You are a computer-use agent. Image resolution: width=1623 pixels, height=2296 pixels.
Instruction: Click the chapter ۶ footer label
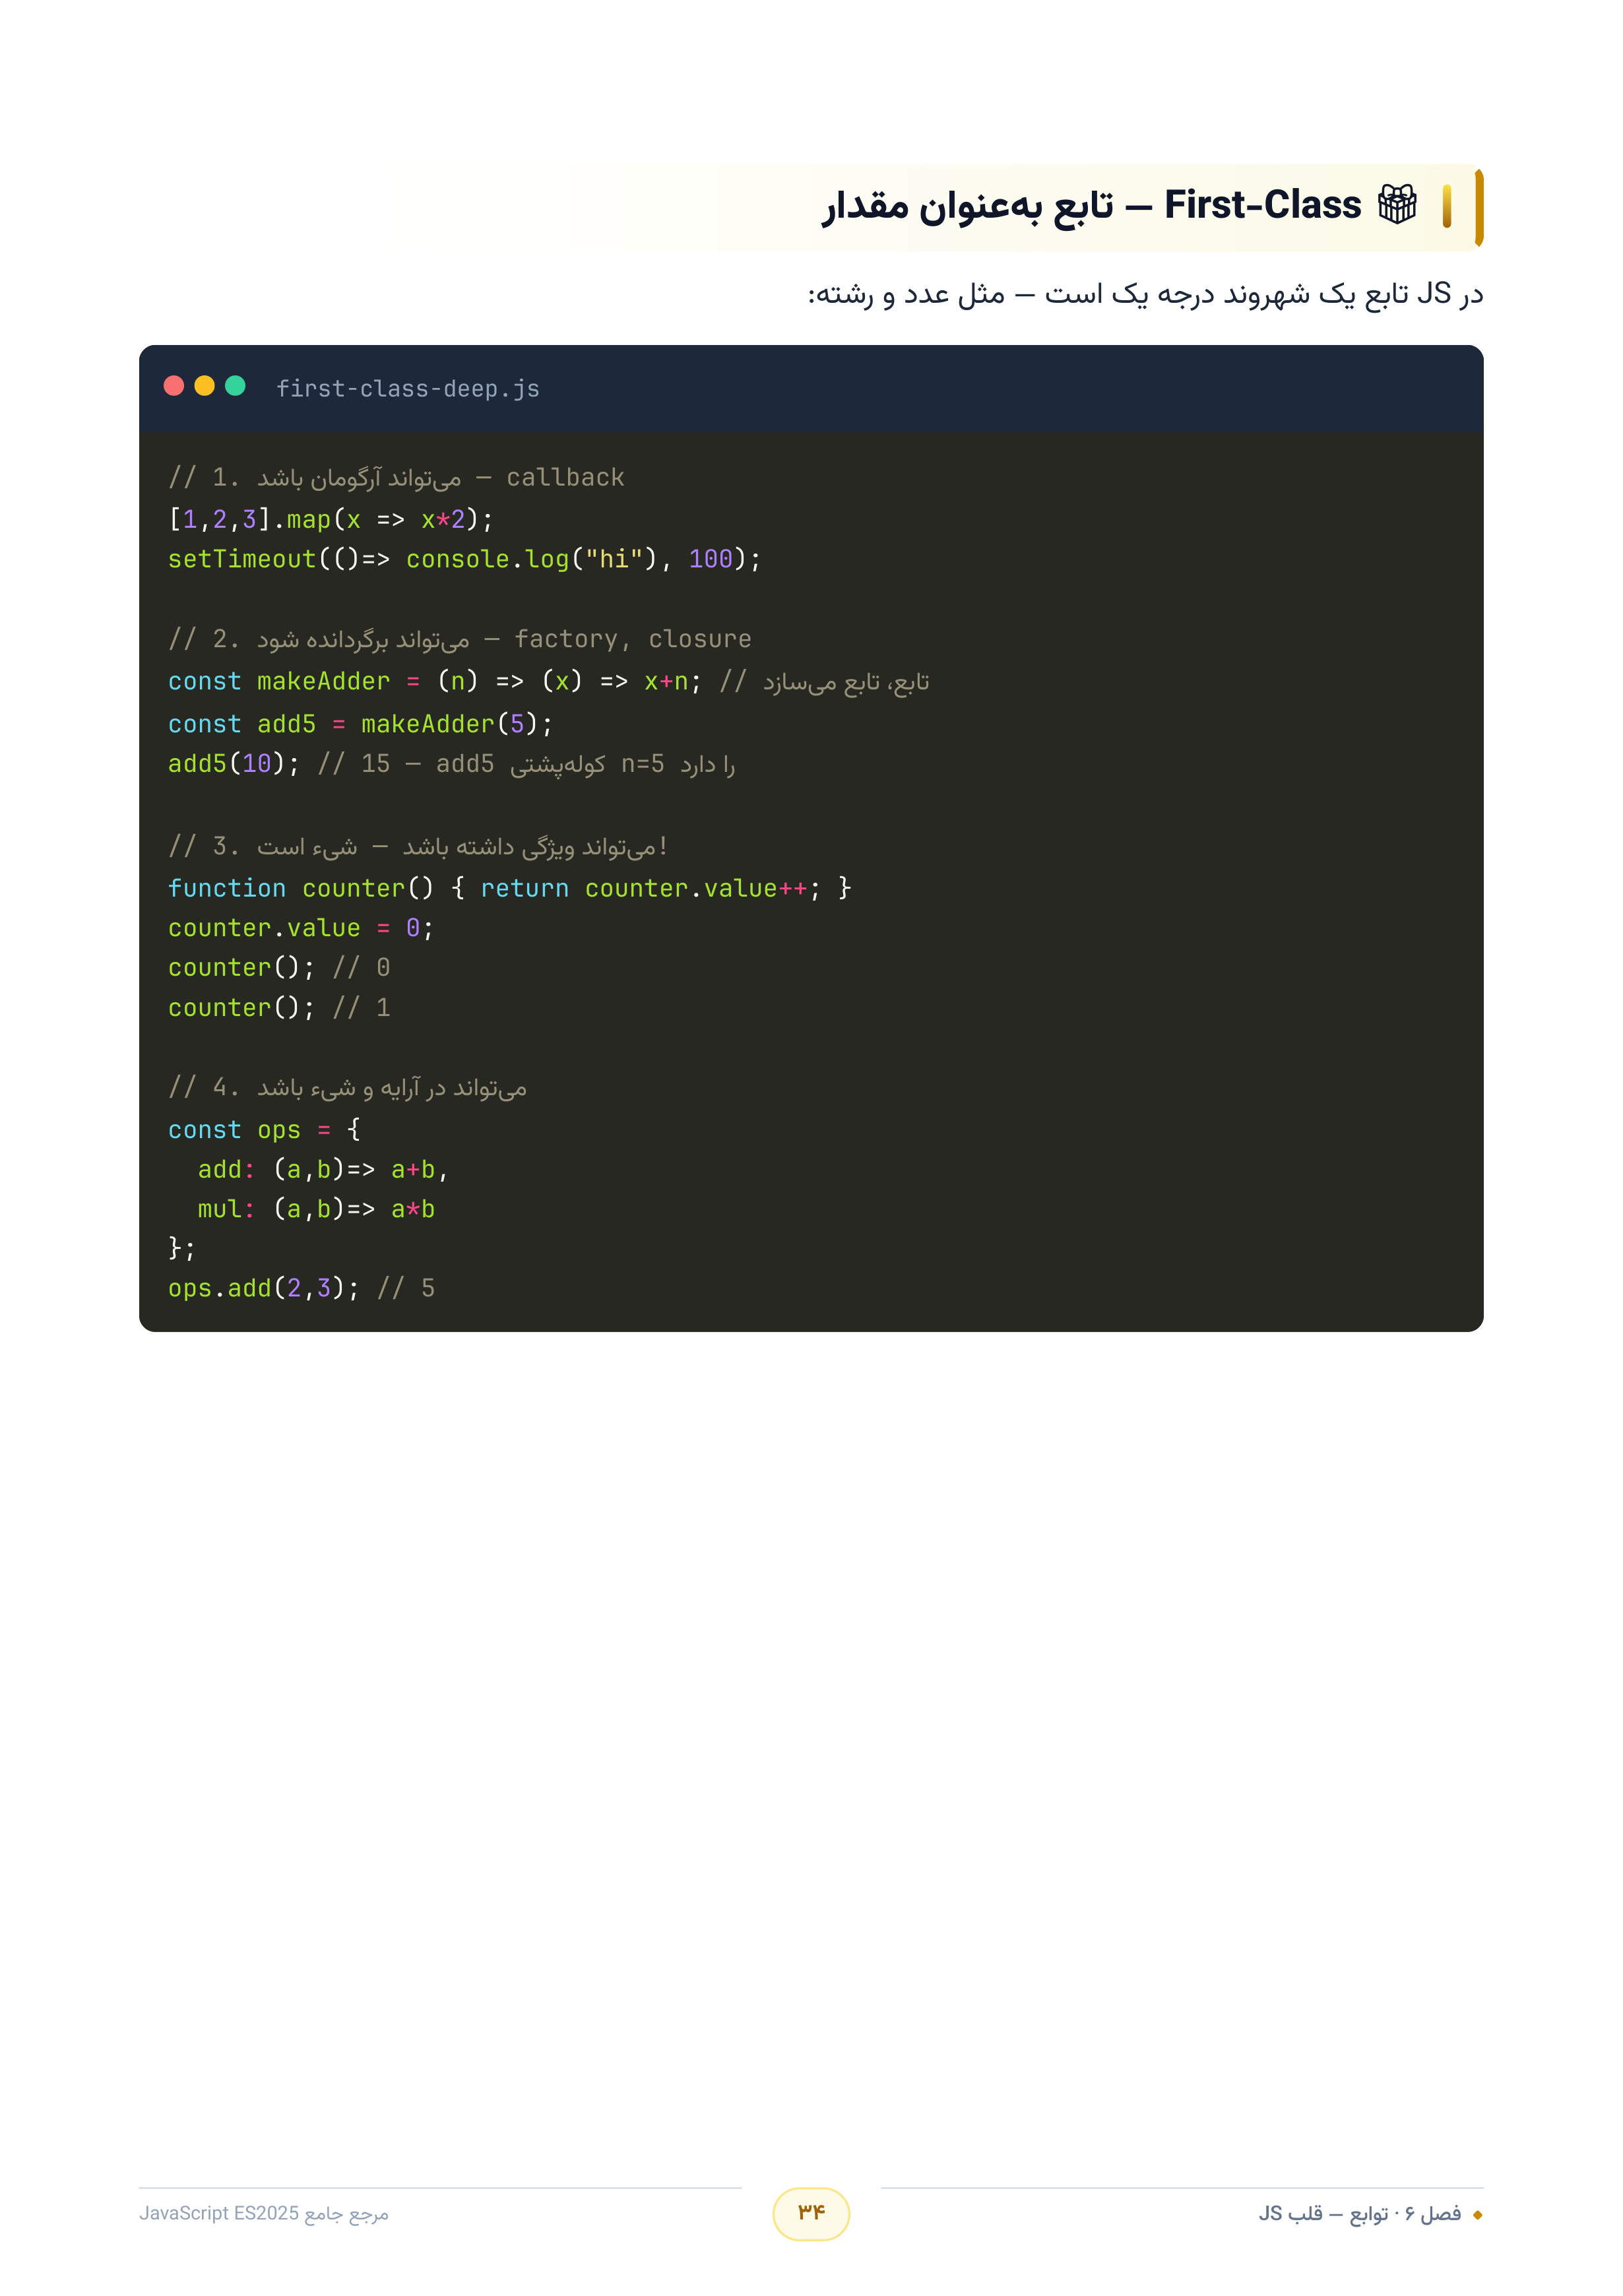[1360, 2214]
